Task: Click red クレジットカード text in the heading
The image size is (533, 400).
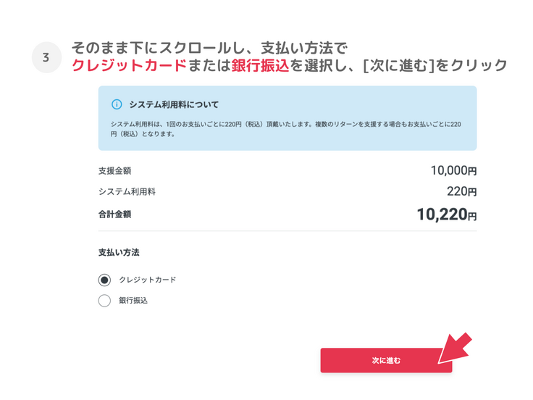Action: 129,66
